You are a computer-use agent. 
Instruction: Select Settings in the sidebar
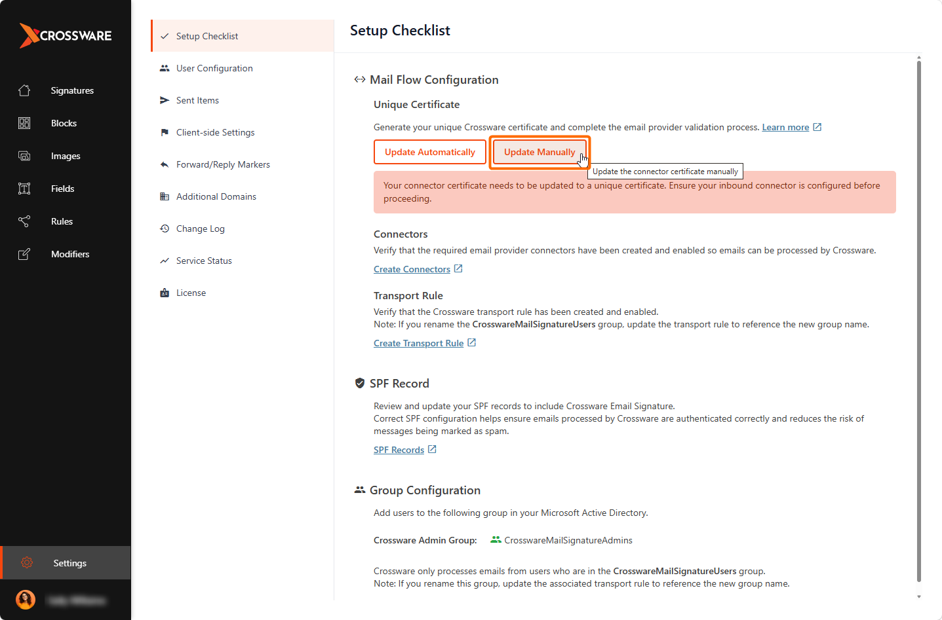pos(66,562)
